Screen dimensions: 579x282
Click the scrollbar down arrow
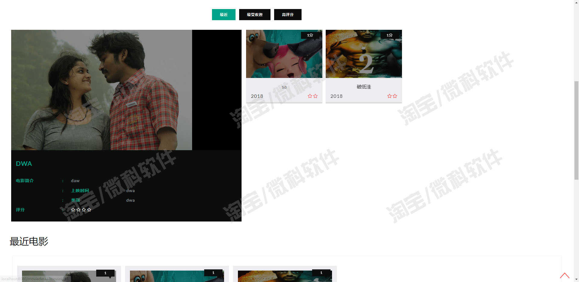(576, 279)
